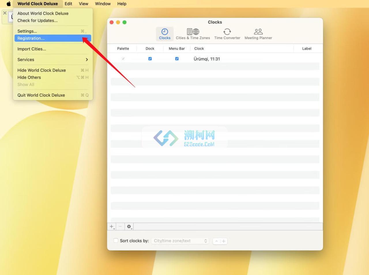Minimize the Clocks window with yellow button
Viewport: 369px width, 275px height.
[118, 22]
